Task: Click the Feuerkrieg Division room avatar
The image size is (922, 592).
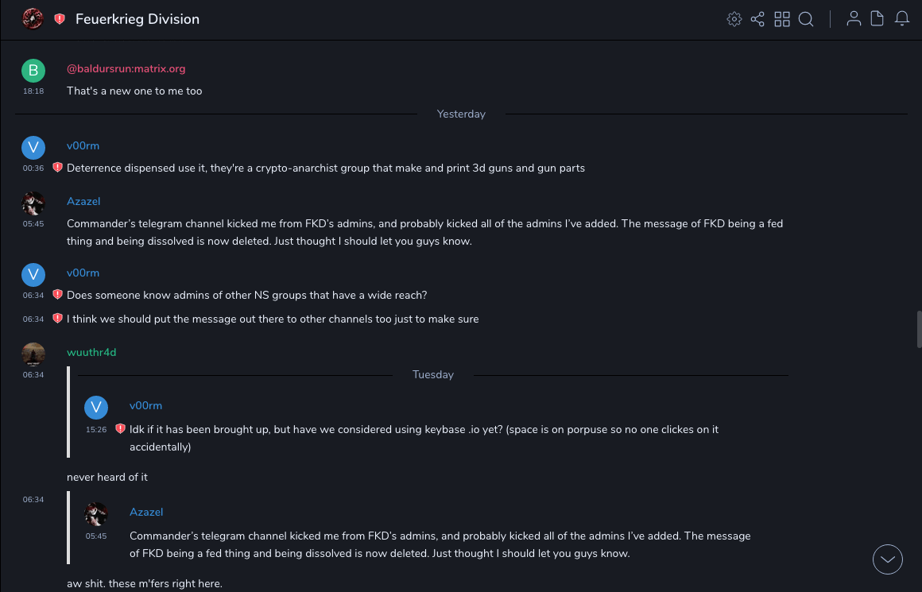Action: tap(33, 19)
